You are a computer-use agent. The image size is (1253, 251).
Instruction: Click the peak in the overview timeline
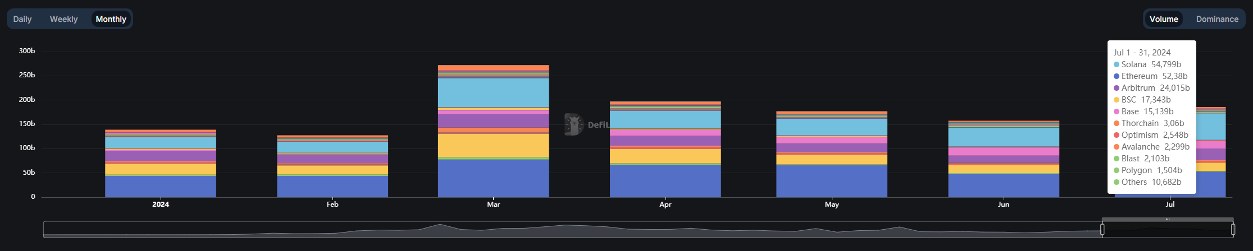440,225
